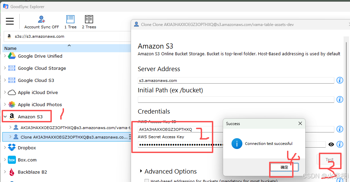The width and height of the screenshot is (350, 182).
Task: Click the Server Address field
Action: pyautogui.click(x=236, y=81)
